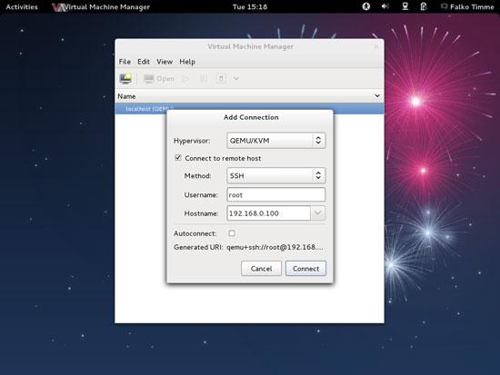Click the Create new virtual machine icon

(125, 78)
